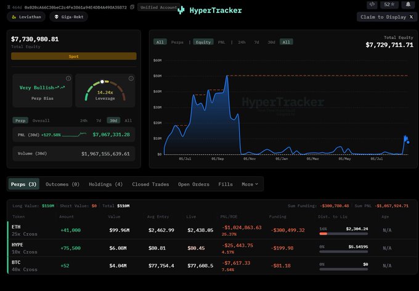Select All range in PNL panel

click(x=128, y=121)
